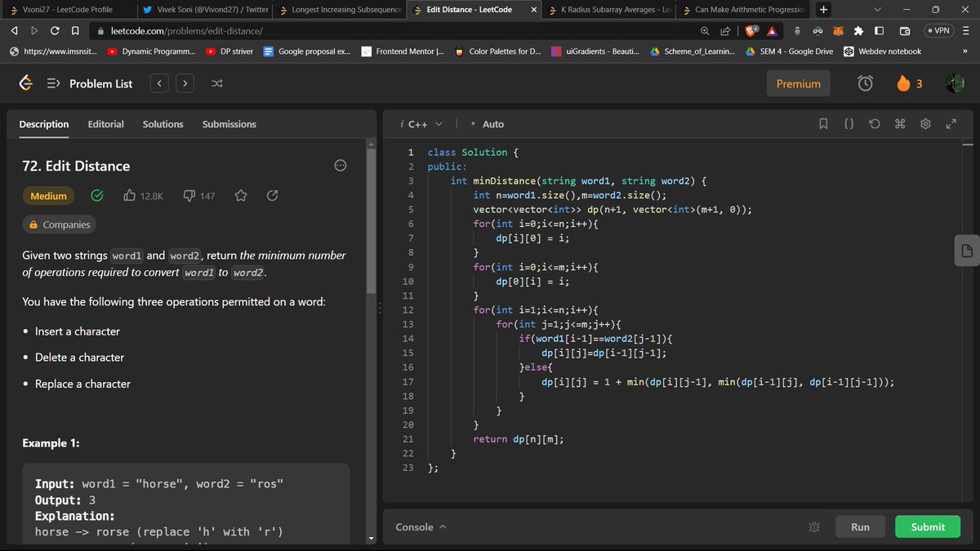Open the Google proposal ex... bookmark

pos(307,51)
